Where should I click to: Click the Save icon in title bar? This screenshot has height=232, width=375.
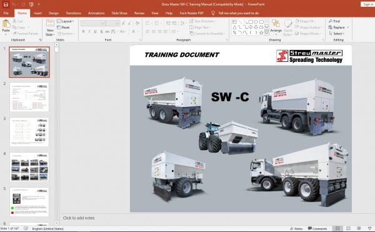[x=6, y=4]
